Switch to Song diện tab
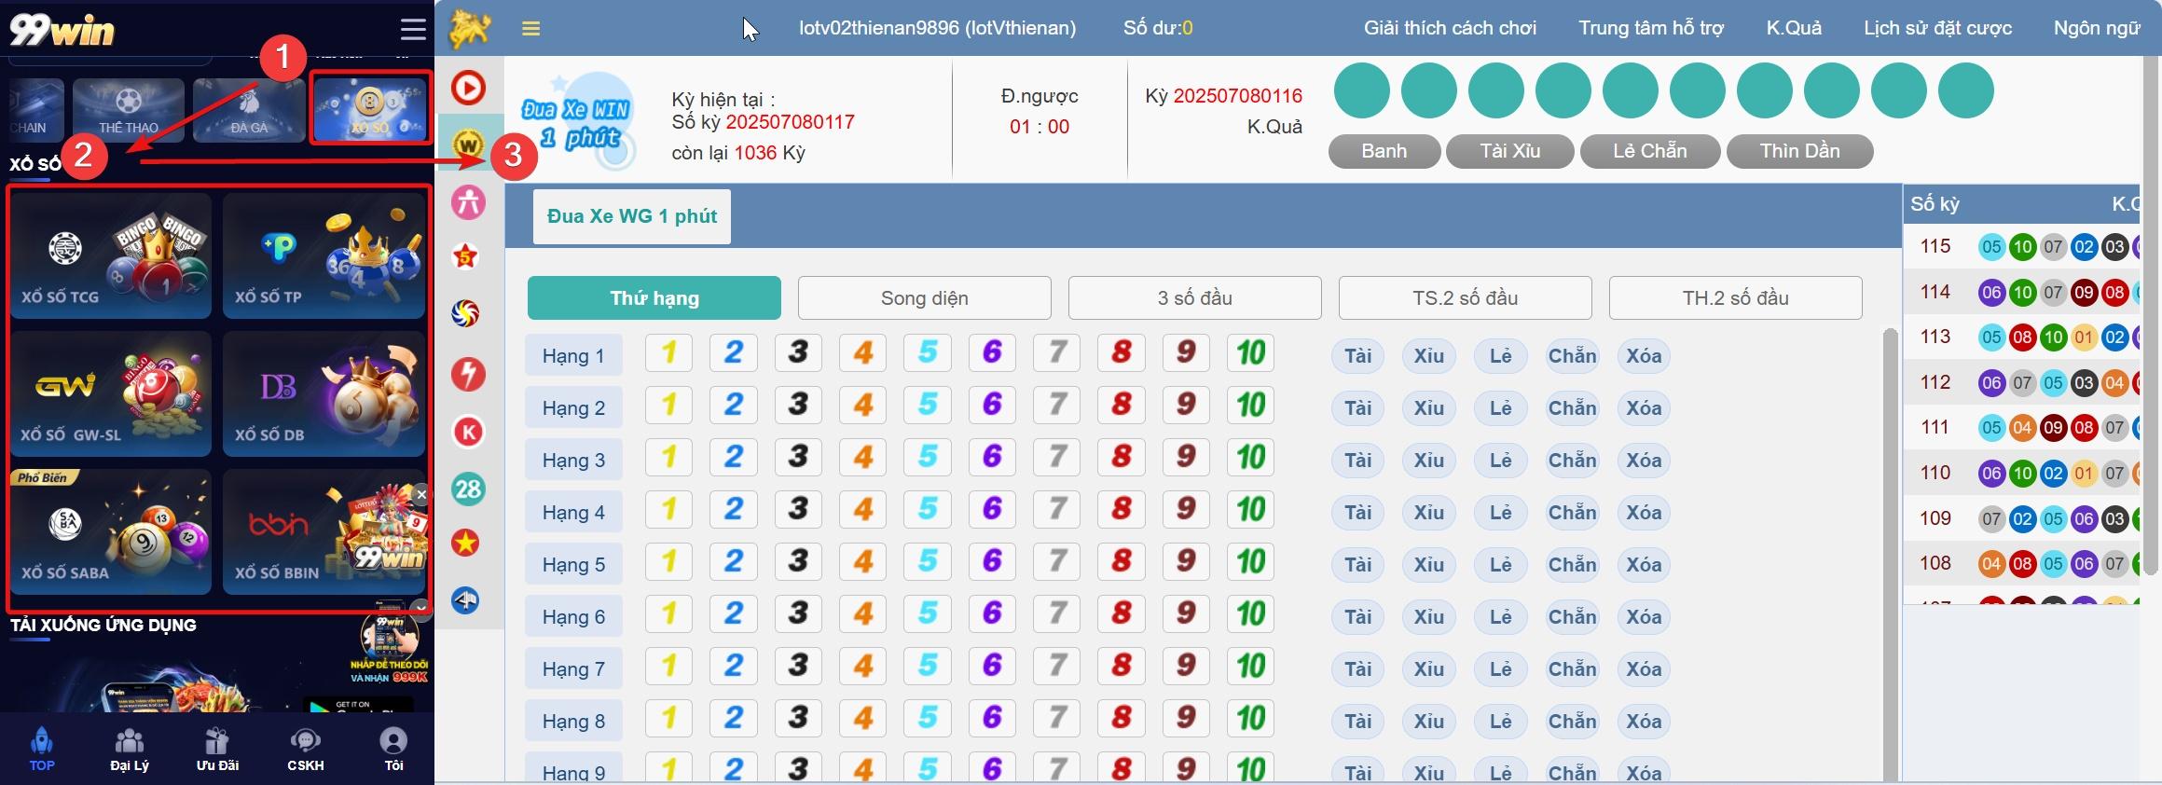The width and height of the screenshot is (2162, 785). point(925,298)
